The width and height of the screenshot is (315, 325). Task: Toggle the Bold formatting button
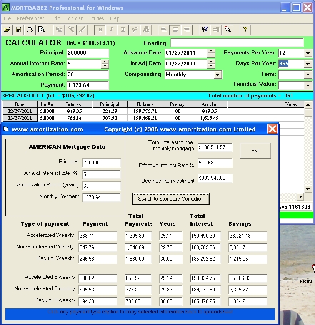click(100, 29)
